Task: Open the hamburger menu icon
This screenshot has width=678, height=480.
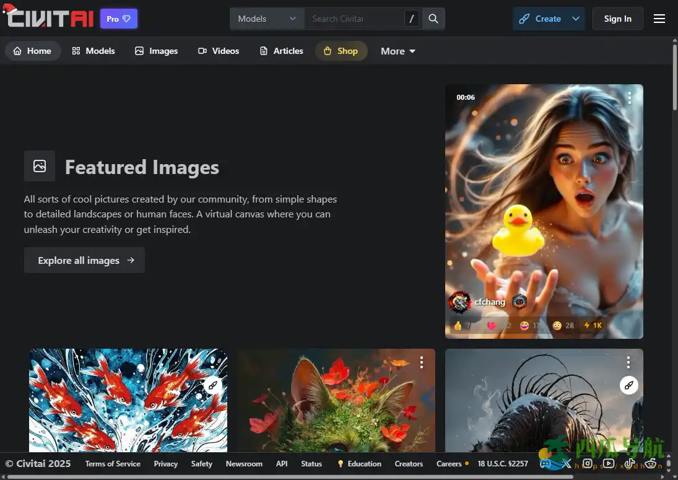Action: point(659,19)
